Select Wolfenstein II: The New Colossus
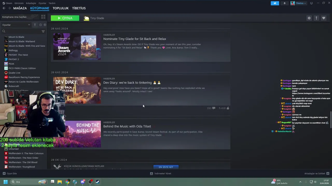 (x=26, y=153)
